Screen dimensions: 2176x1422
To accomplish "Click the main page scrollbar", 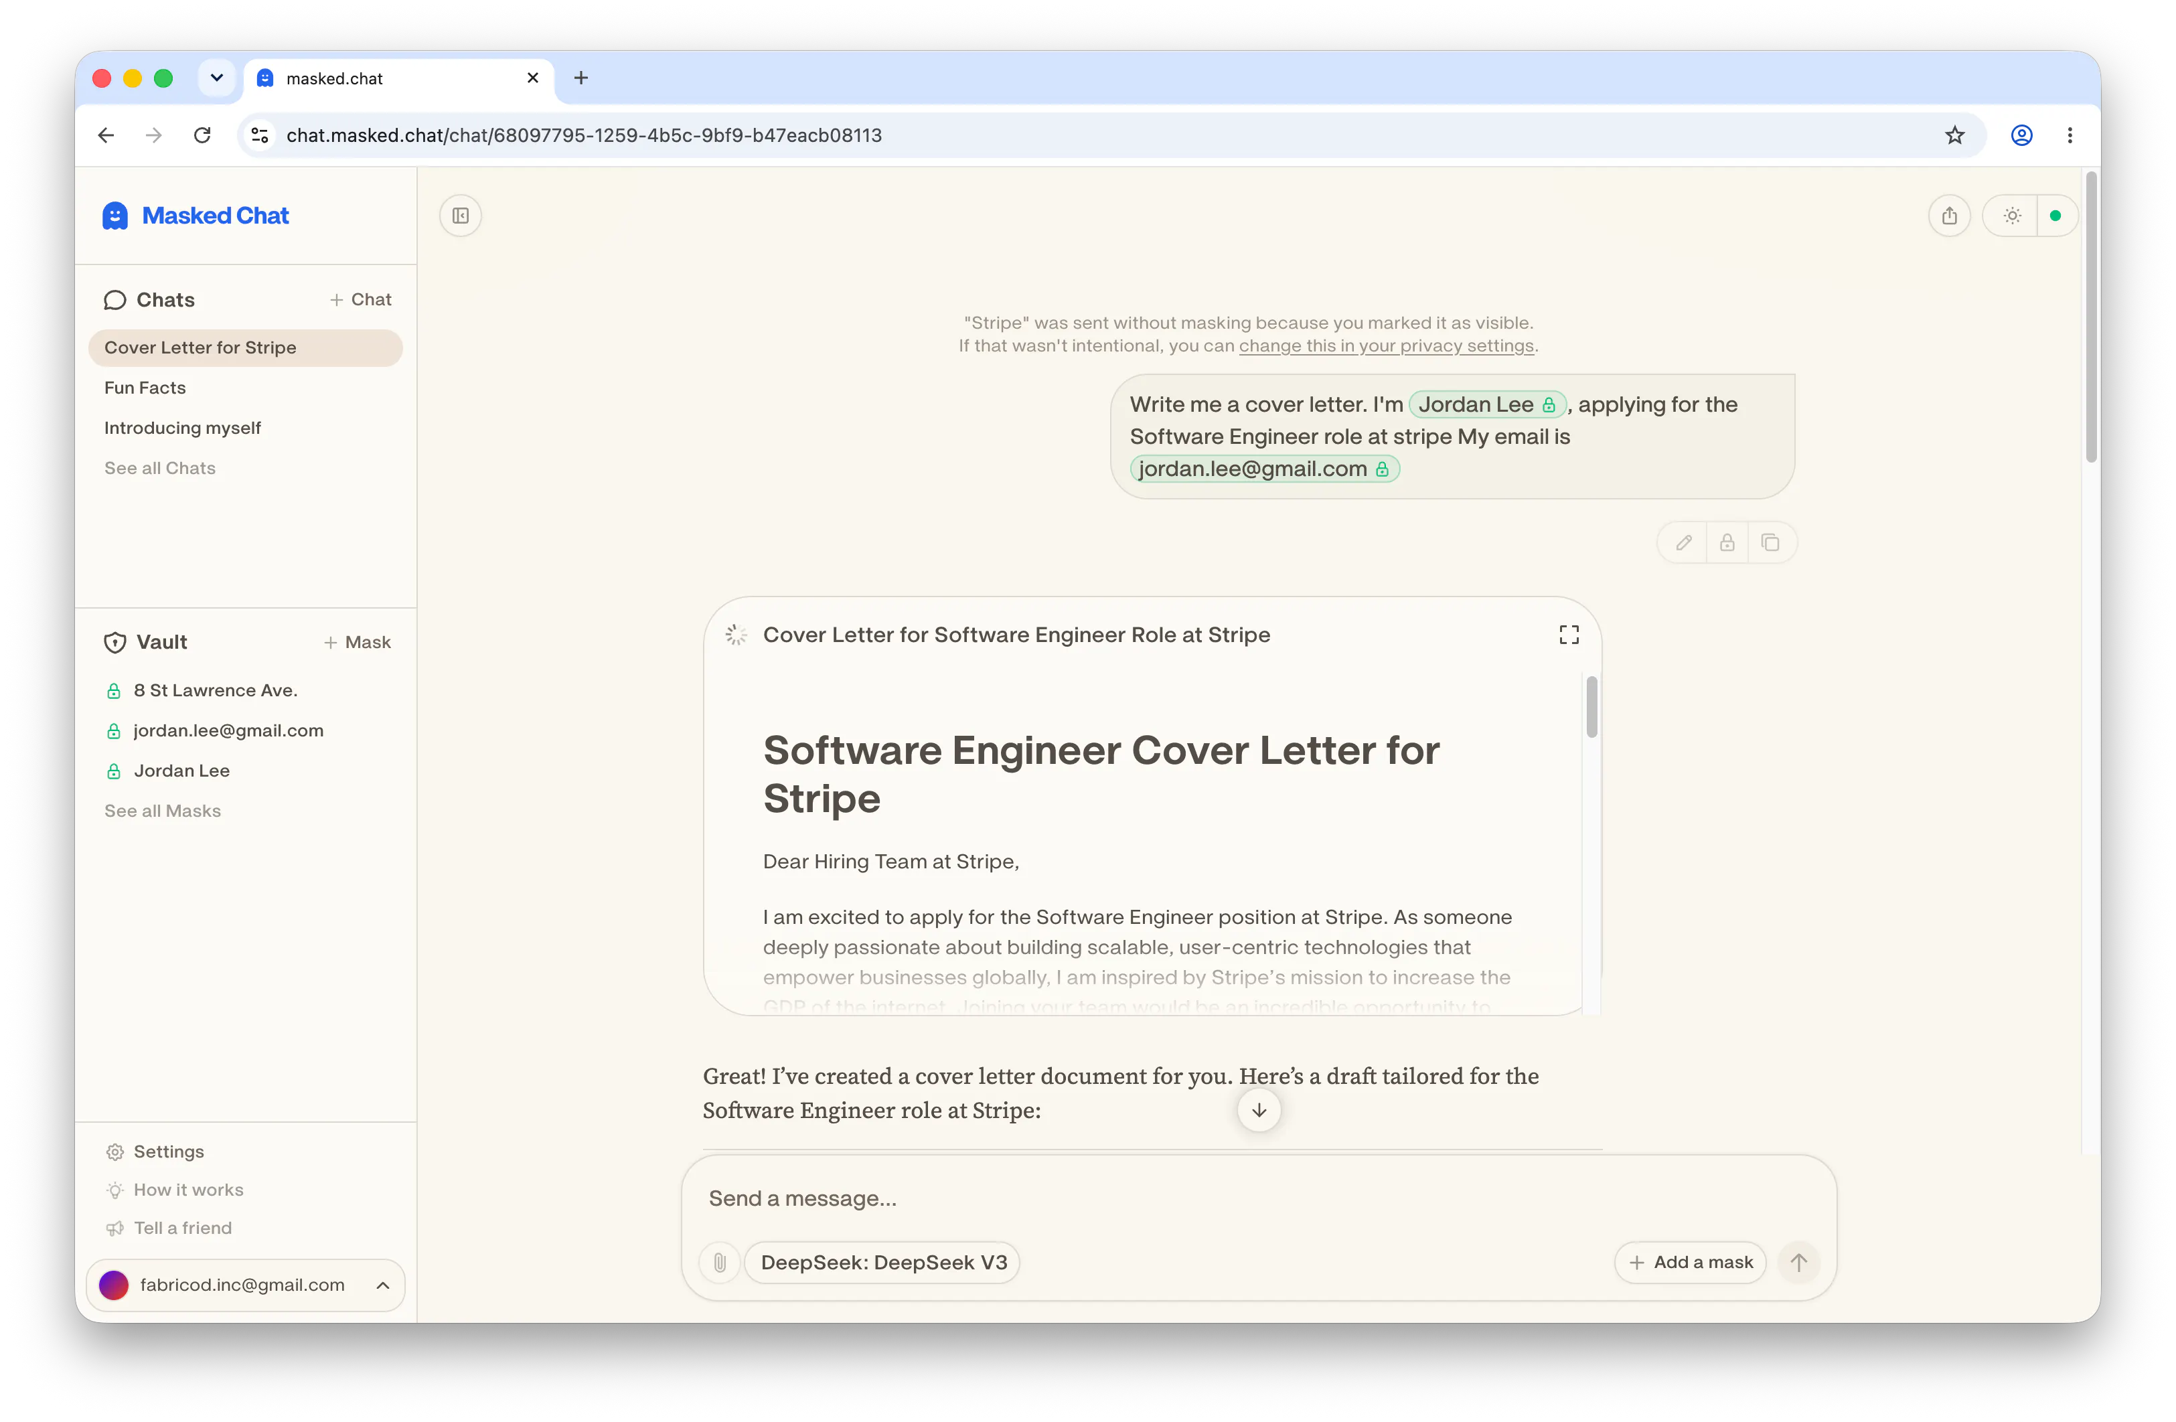I will (x=2090, y=317).
